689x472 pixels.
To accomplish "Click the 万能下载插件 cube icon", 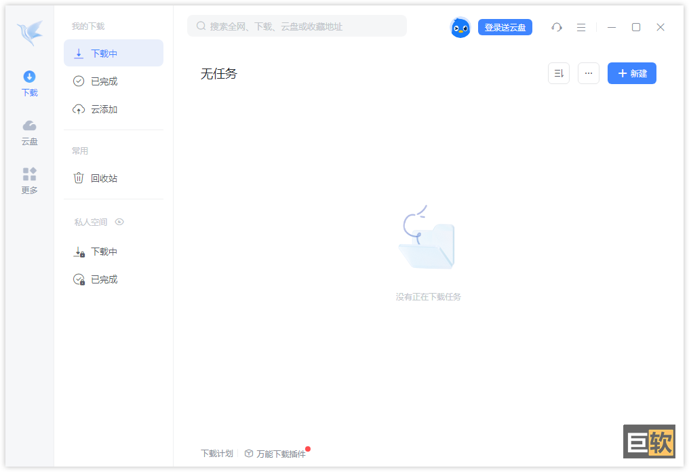I will click(249, 454).
